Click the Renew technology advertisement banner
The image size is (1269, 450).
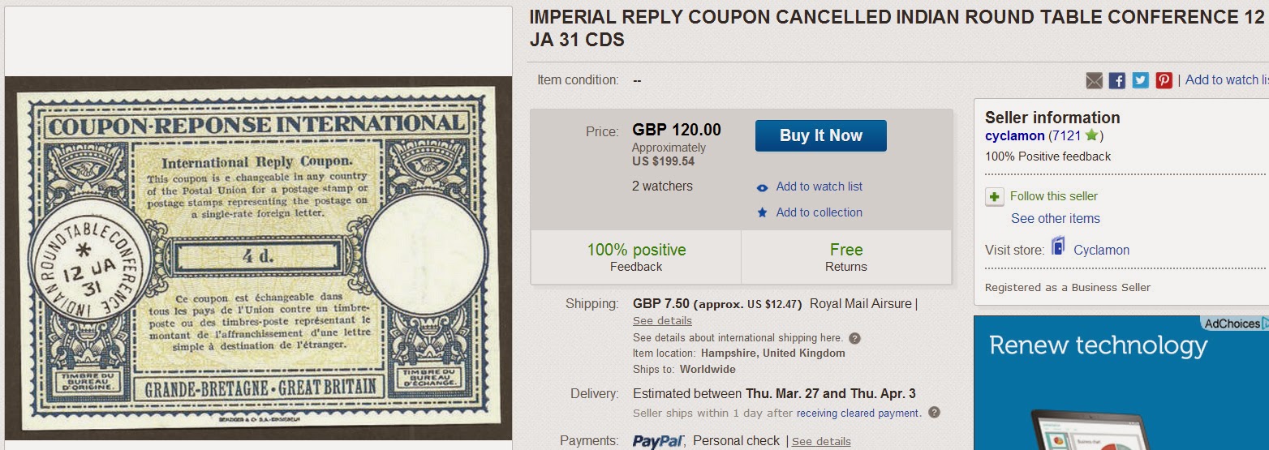pyautogui.click(x=1121, y=383)
